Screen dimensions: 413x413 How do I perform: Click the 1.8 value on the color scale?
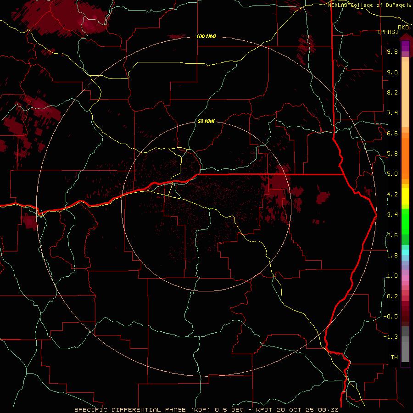392,255
